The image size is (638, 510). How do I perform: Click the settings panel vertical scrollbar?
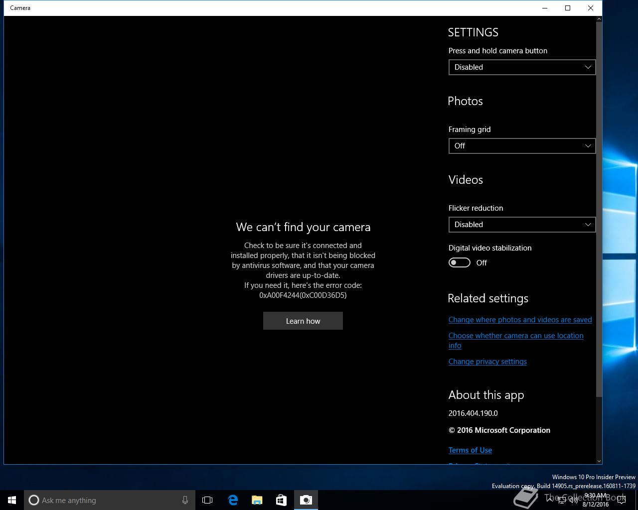coord(599,209)
